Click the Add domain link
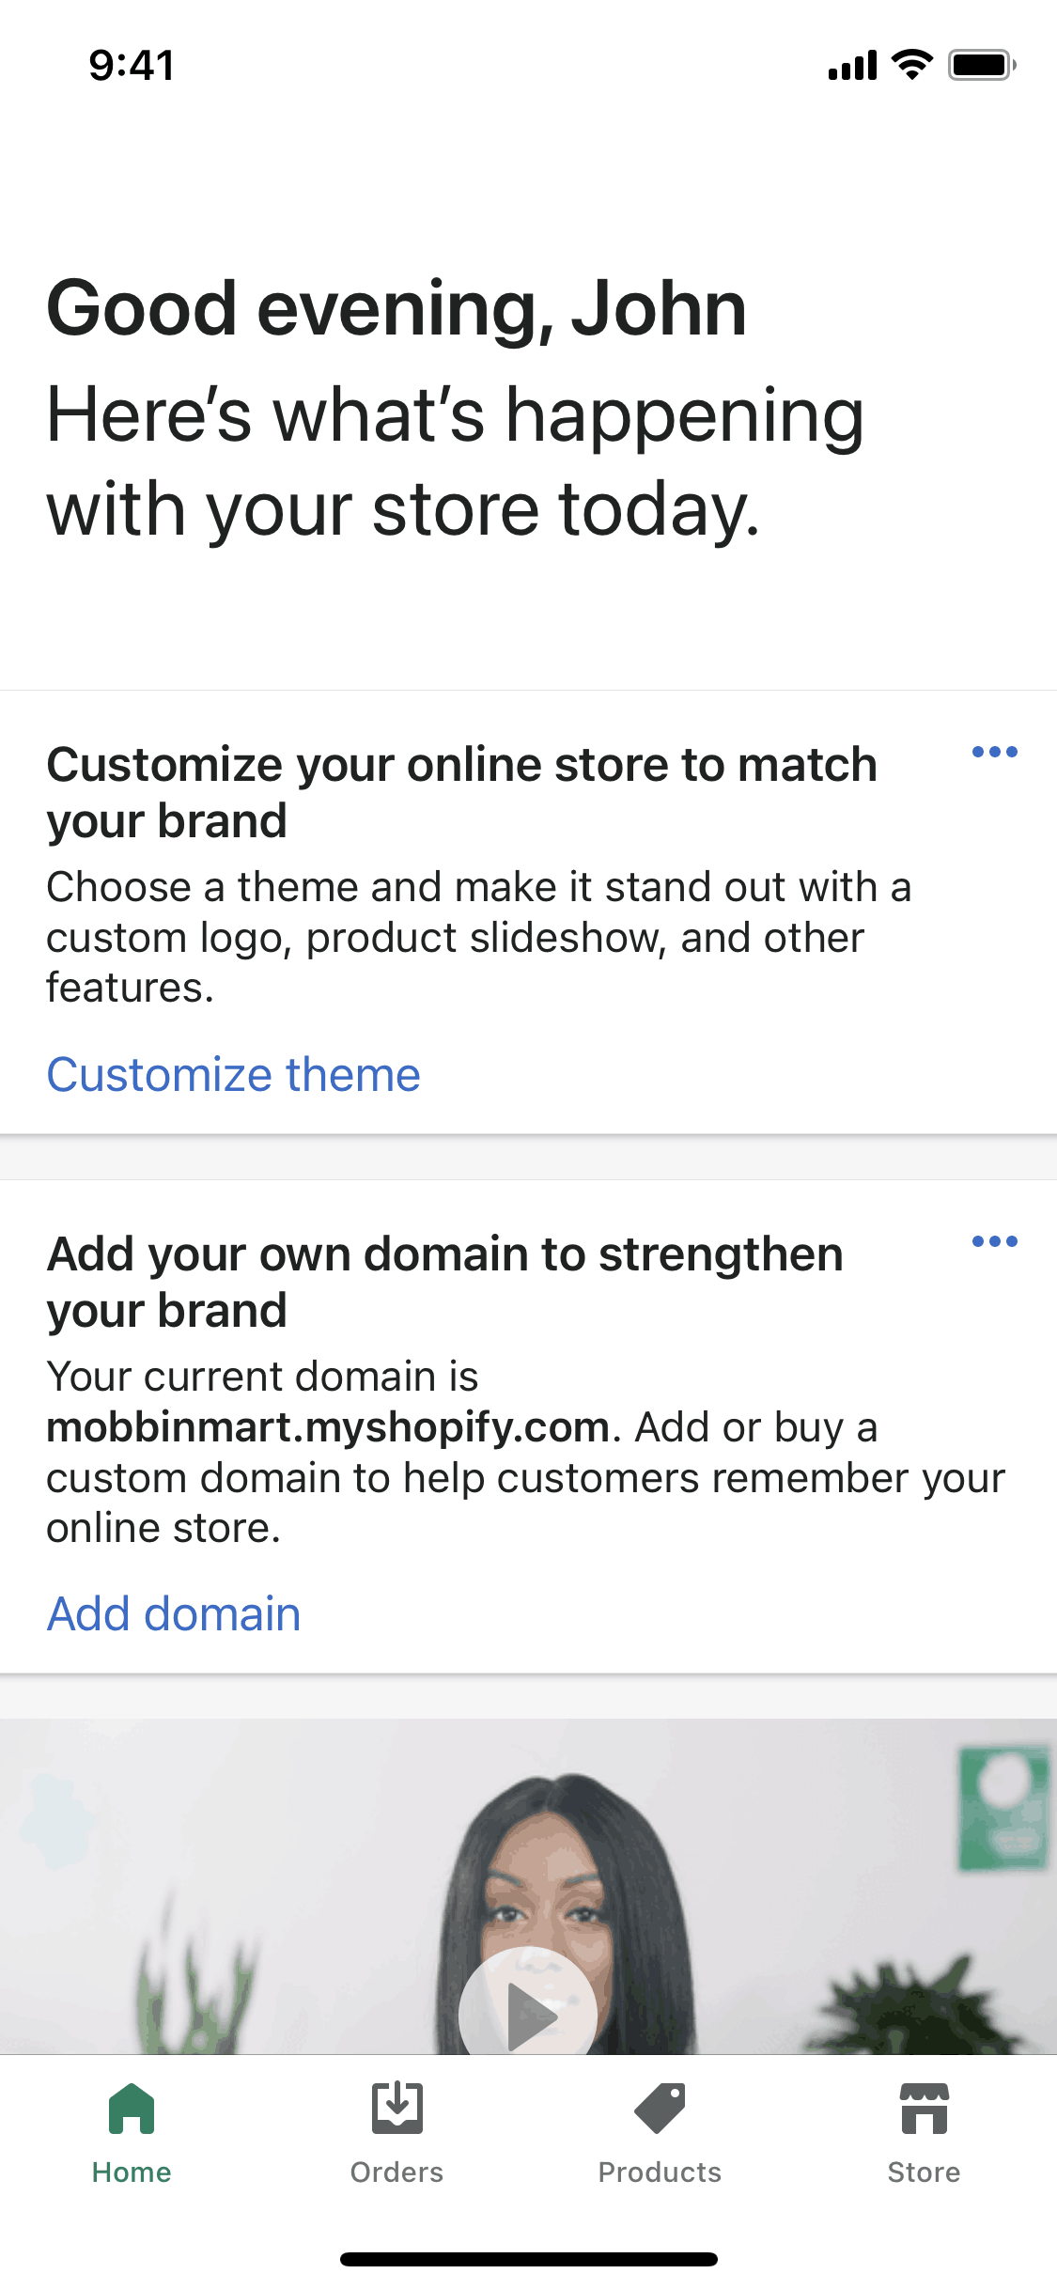The image size is (1057, 2289). tap(174, 1614)
